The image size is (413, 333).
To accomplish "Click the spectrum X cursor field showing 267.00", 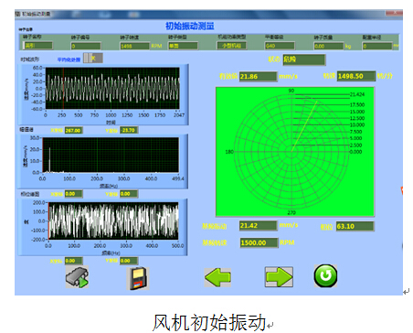I will tap(73, 131).
